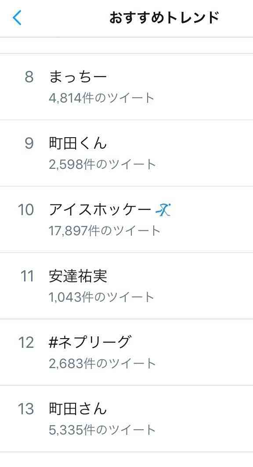Click the 5,335件のツイート count
253x467 pixels.
(102, 430)
